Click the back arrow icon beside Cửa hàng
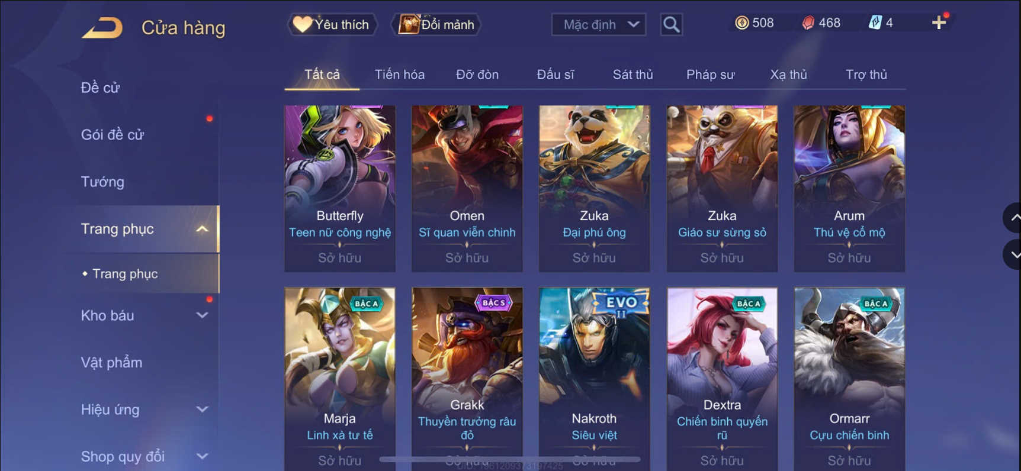 click(102, 27)
